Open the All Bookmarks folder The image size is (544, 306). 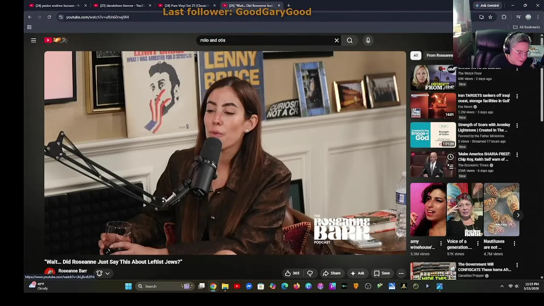point(526,27)
